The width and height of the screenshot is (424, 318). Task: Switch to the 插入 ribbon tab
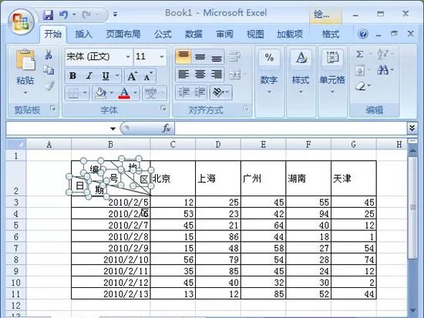pos(83,35)
